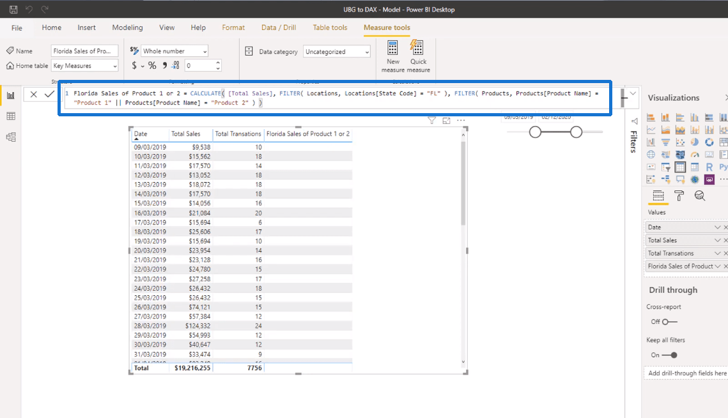The width and height of the screenshot is (728, 418).
Task: Apply percentage format with the % icon
Action: point(152,65)
